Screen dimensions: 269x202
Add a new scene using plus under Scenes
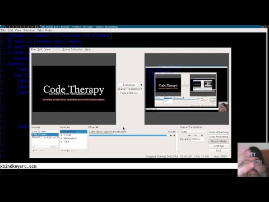pos(34,150)
